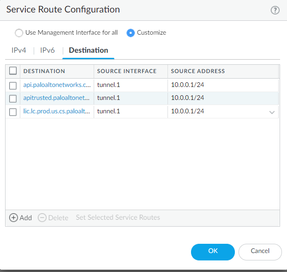Viewport: 287px width, 272px height.
Task: Check the api.paloaltonetworks row checkbox
Action: click(13, 85)
